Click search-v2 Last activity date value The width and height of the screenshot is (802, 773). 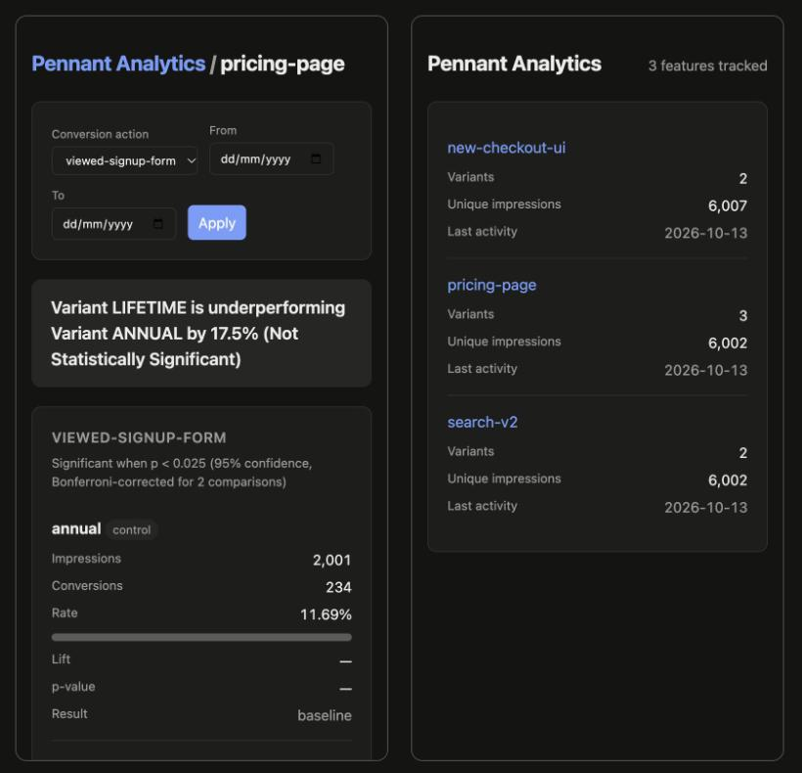coord(706,508)
